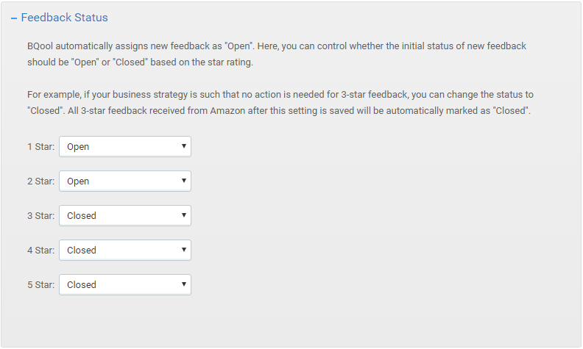Open the 3 Star status dropdown
Image resolution: width=583 pixels, height=349 pixels.
click(x=125, y=216)
